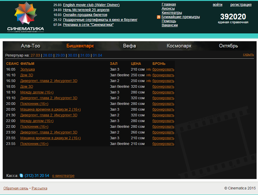Book the 16:05 Золушка session

tap(163, 69)
